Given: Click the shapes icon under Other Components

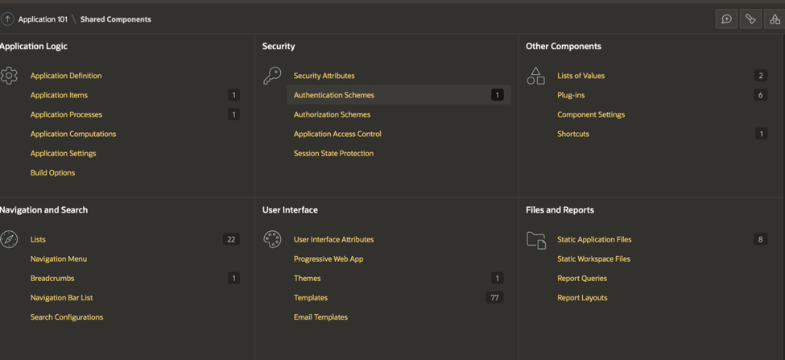Looking at the screenshot, I should 536,76.
